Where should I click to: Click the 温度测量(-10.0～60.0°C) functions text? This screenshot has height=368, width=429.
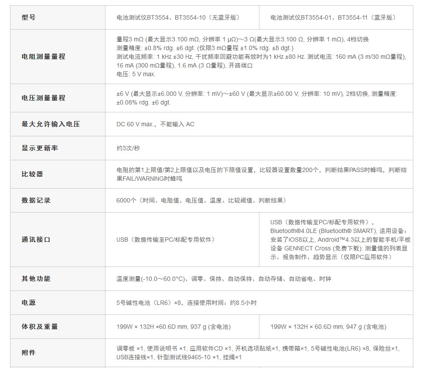click(x=224, y=279)
